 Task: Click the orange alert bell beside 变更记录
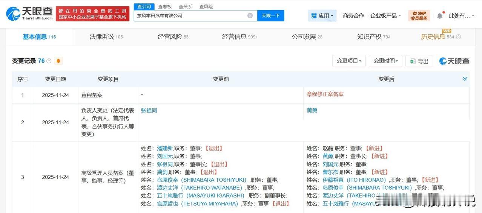(58, 61)
